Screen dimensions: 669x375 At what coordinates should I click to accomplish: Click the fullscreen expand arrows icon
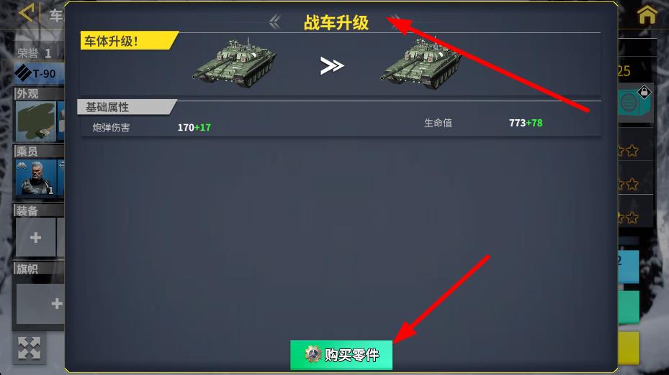pyautogui.click(x=29, y=348)
